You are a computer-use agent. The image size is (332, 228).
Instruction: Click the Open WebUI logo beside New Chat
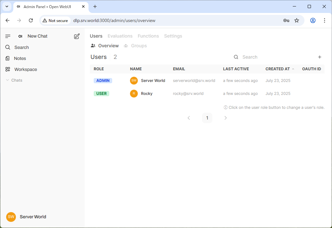20,36
